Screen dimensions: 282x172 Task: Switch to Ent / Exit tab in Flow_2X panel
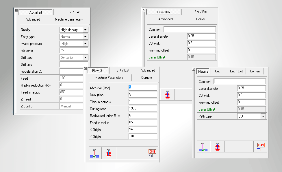coord(123,70)
